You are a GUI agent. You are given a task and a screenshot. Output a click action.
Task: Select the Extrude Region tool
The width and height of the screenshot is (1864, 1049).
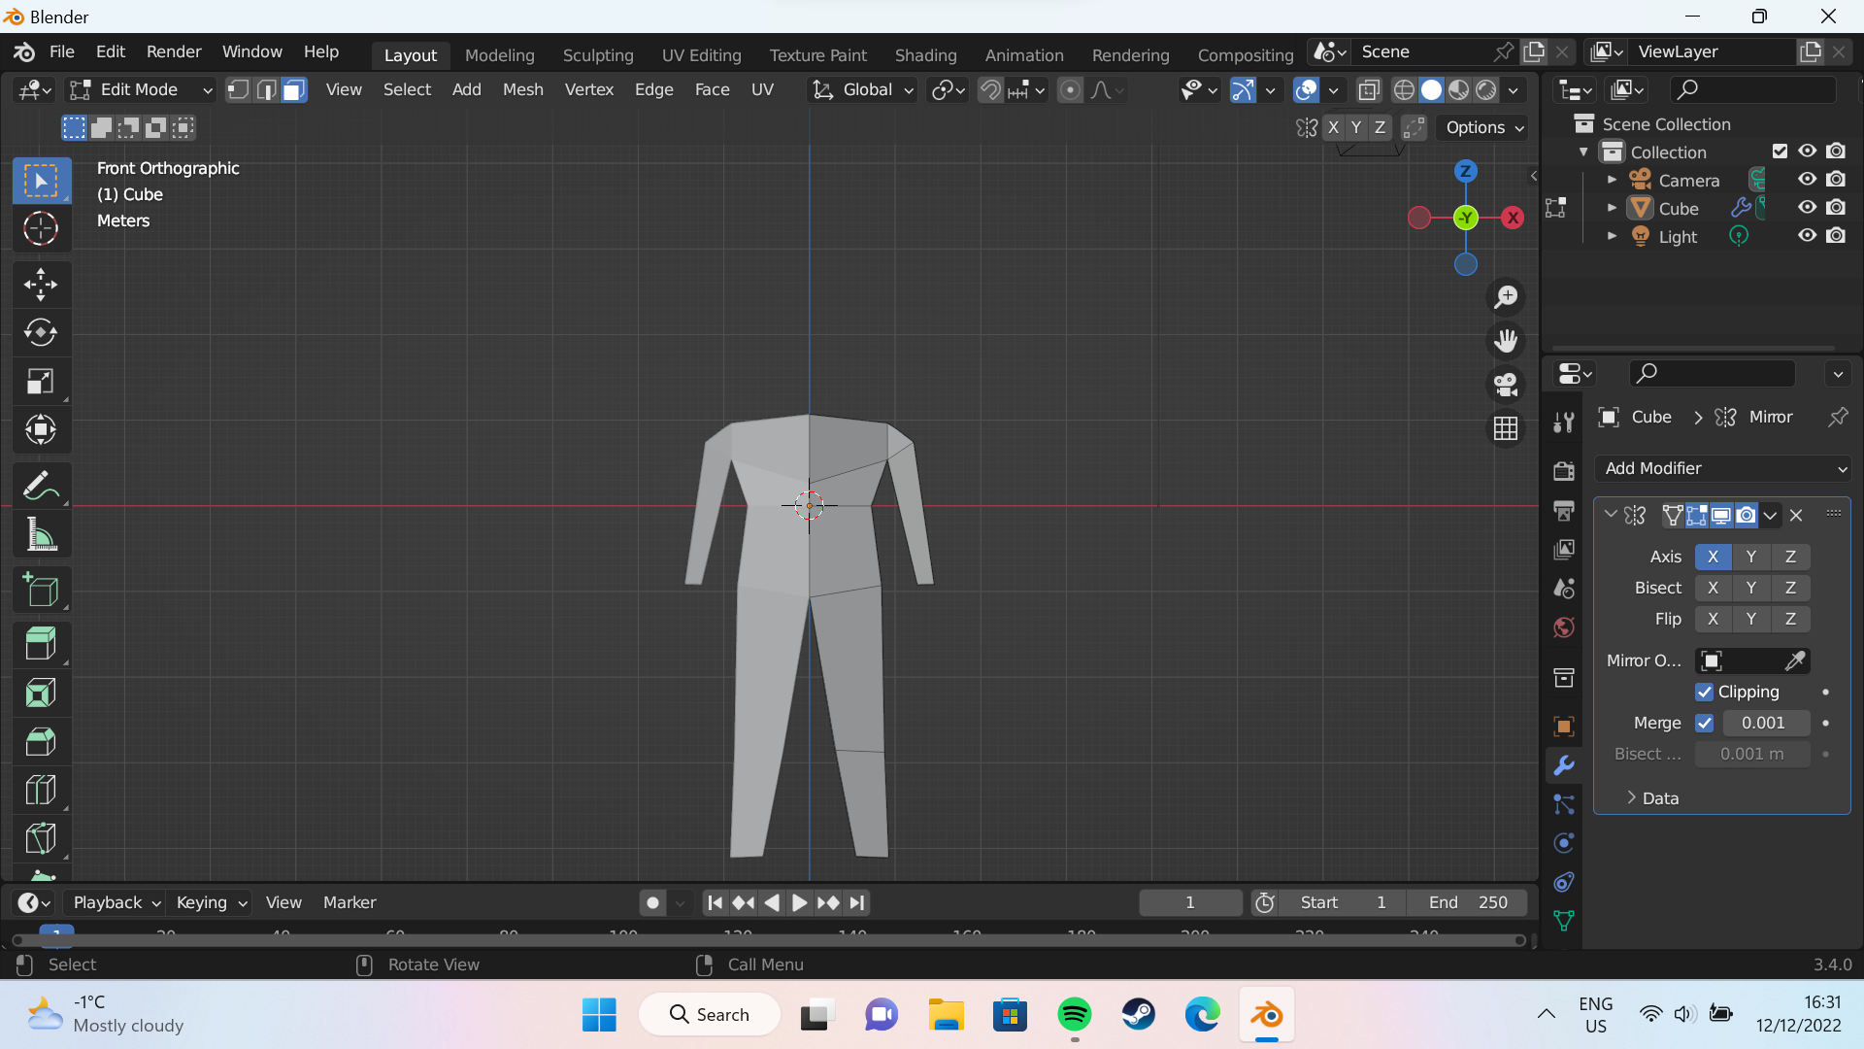pyautogui.click(x=41, y=644)
